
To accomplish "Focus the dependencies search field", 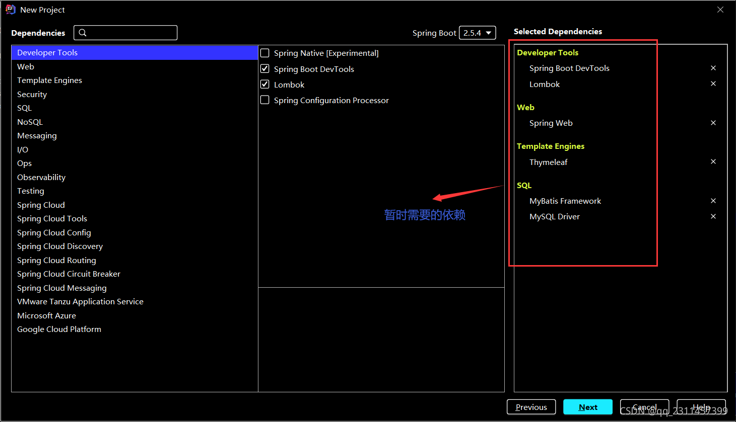I will click(x=125, y=33).
